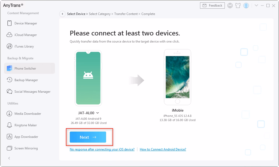Go to the Select Device step
The image size is (279, 167).
pyautogui.click(x=76, y=14)
